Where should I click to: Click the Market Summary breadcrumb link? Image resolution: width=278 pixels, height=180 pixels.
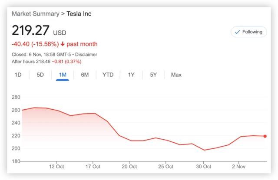tap(35, 13)
